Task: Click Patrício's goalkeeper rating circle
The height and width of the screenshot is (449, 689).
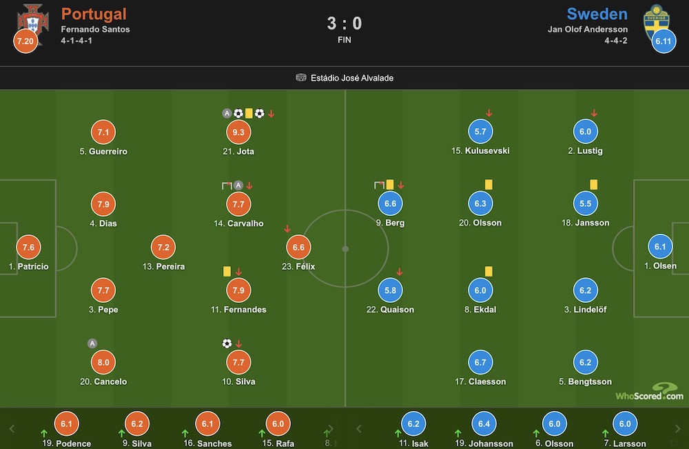Action: point(28,247)
